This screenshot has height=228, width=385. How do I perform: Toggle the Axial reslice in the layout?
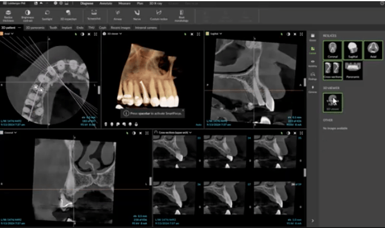pyautogui.click(x=373, y=50)
